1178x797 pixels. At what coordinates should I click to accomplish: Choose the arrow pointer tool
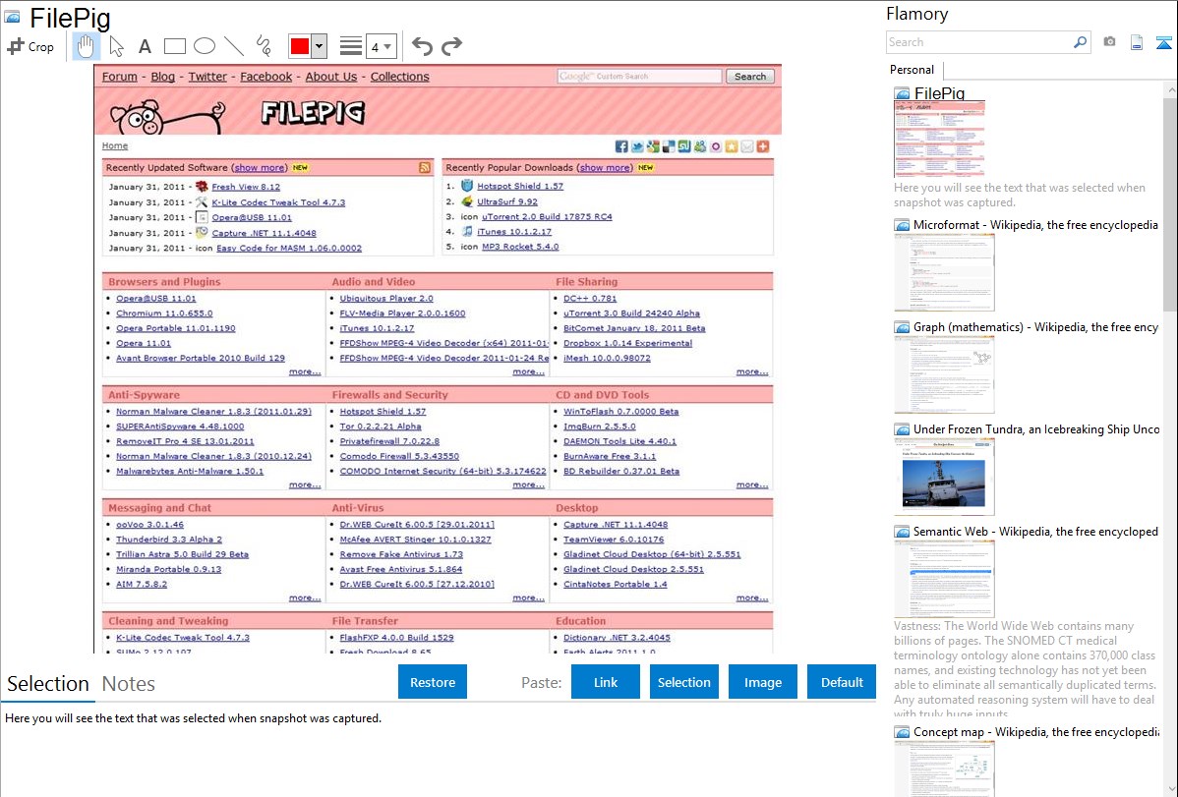[116, 46]
